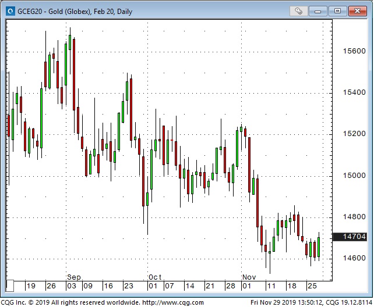Click date label 18 on time axis

292,286
